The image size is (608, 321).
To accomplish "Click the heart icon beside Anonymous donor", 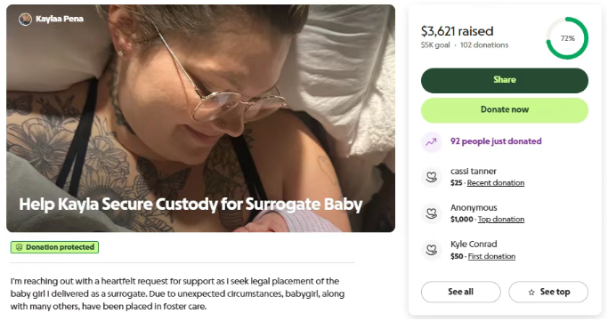I will point(431,213).
